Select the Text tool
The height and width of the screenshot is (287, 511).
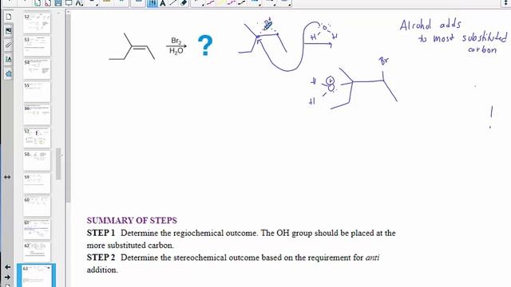tap(163, 3)
